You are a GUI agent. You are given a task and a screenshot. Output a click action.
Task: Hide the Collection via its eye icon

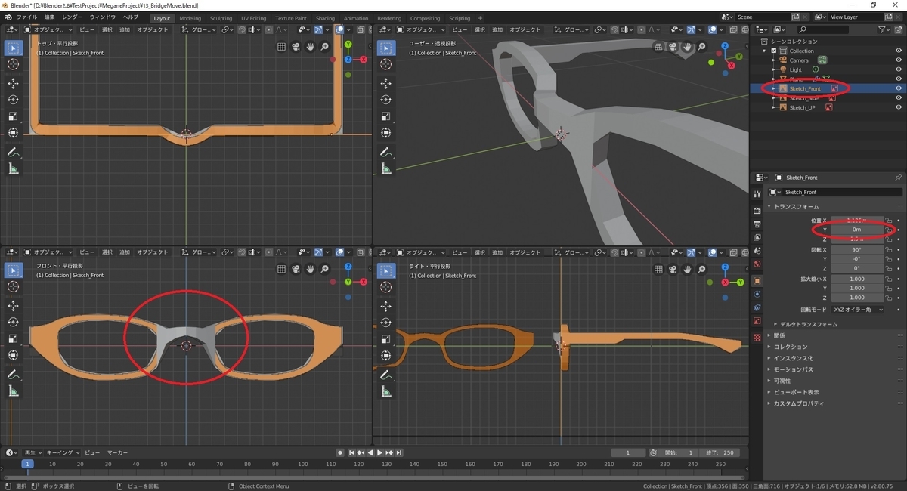tap(899, 51)
